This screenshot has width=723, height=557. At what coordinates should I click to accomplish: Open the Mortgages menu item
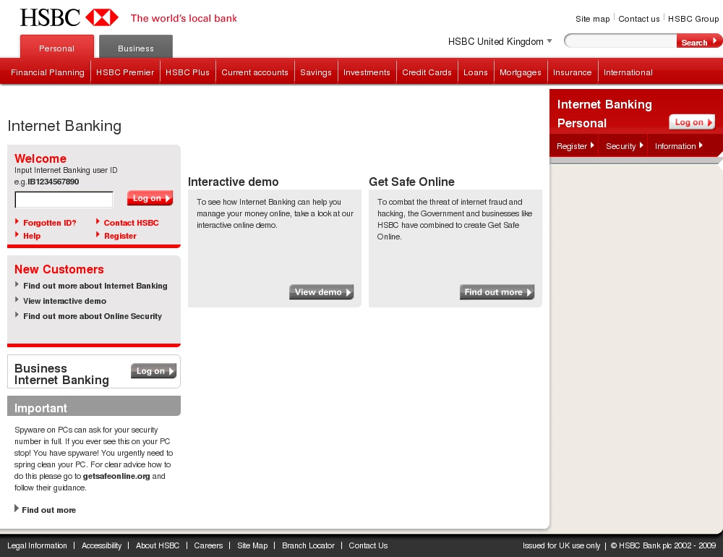[x=520, y=72]
